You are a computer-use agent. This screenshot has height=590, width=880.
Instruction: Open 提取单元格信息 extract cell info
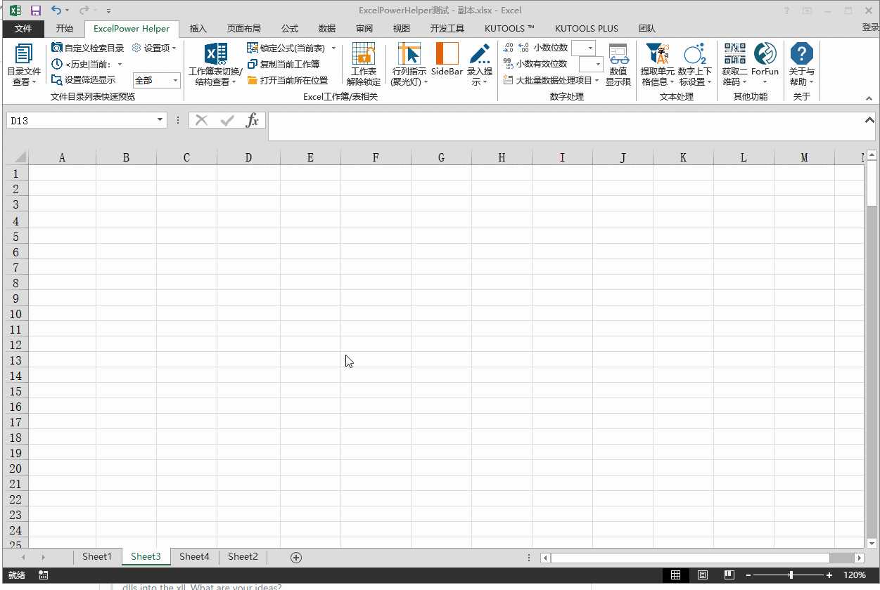click(658, 65)
